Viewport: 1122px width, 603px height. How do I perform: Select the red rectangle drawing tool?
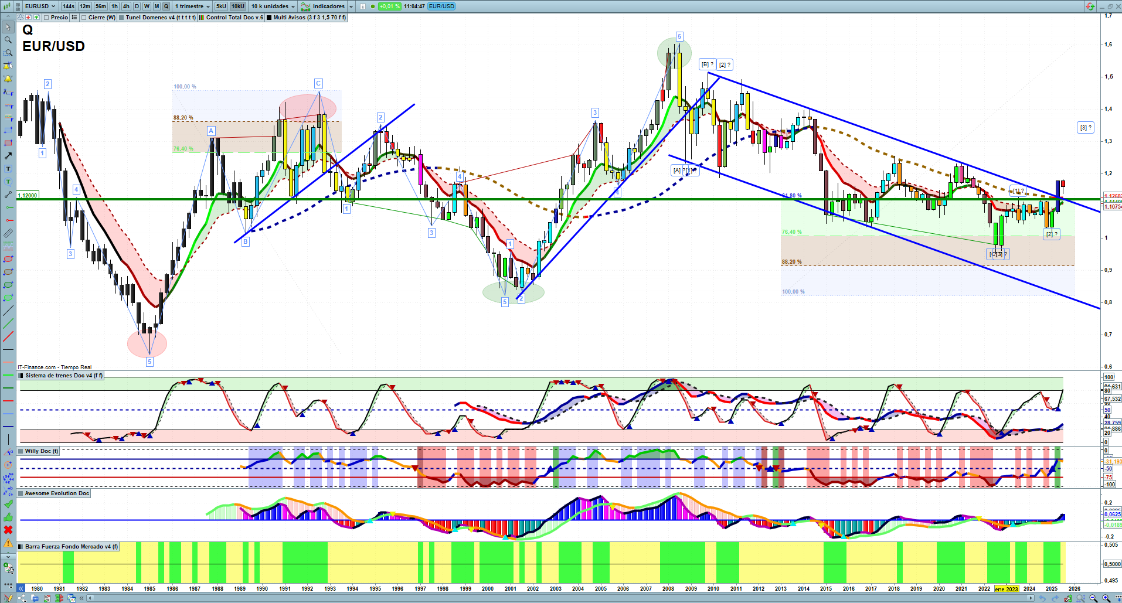tap(8, 143)
